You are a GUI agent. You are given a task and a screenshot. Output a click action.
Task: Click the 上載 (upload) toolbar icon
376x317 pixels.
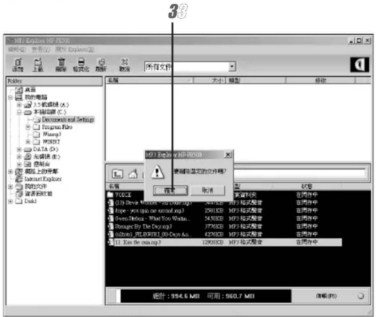click(38, 65)
